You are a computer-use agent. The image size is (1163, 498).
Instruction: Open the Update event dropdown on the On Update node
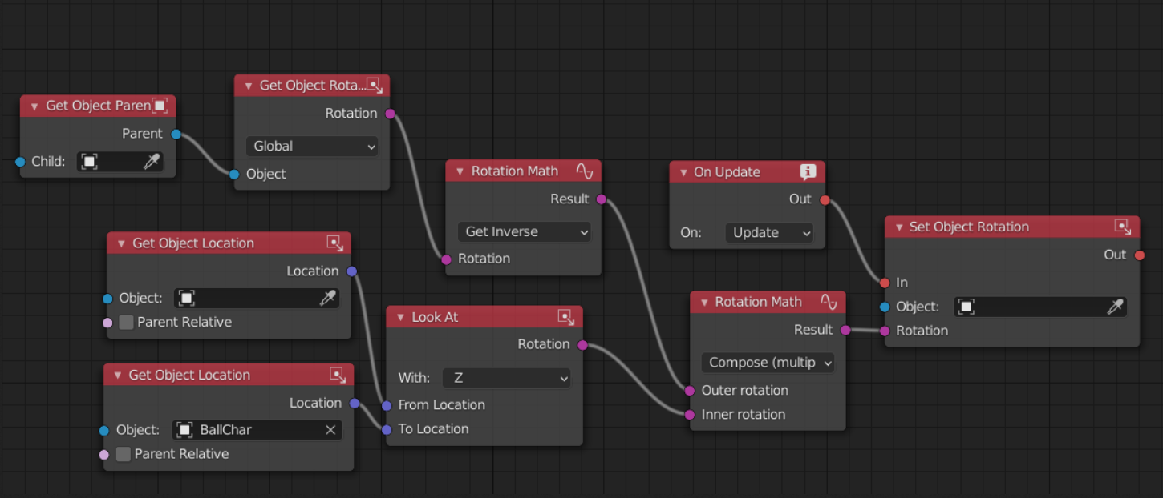tap(769, 232)
